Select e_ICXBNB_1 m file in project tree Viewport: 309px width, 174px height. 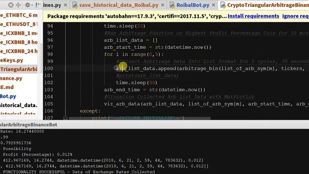pos(19,33)
